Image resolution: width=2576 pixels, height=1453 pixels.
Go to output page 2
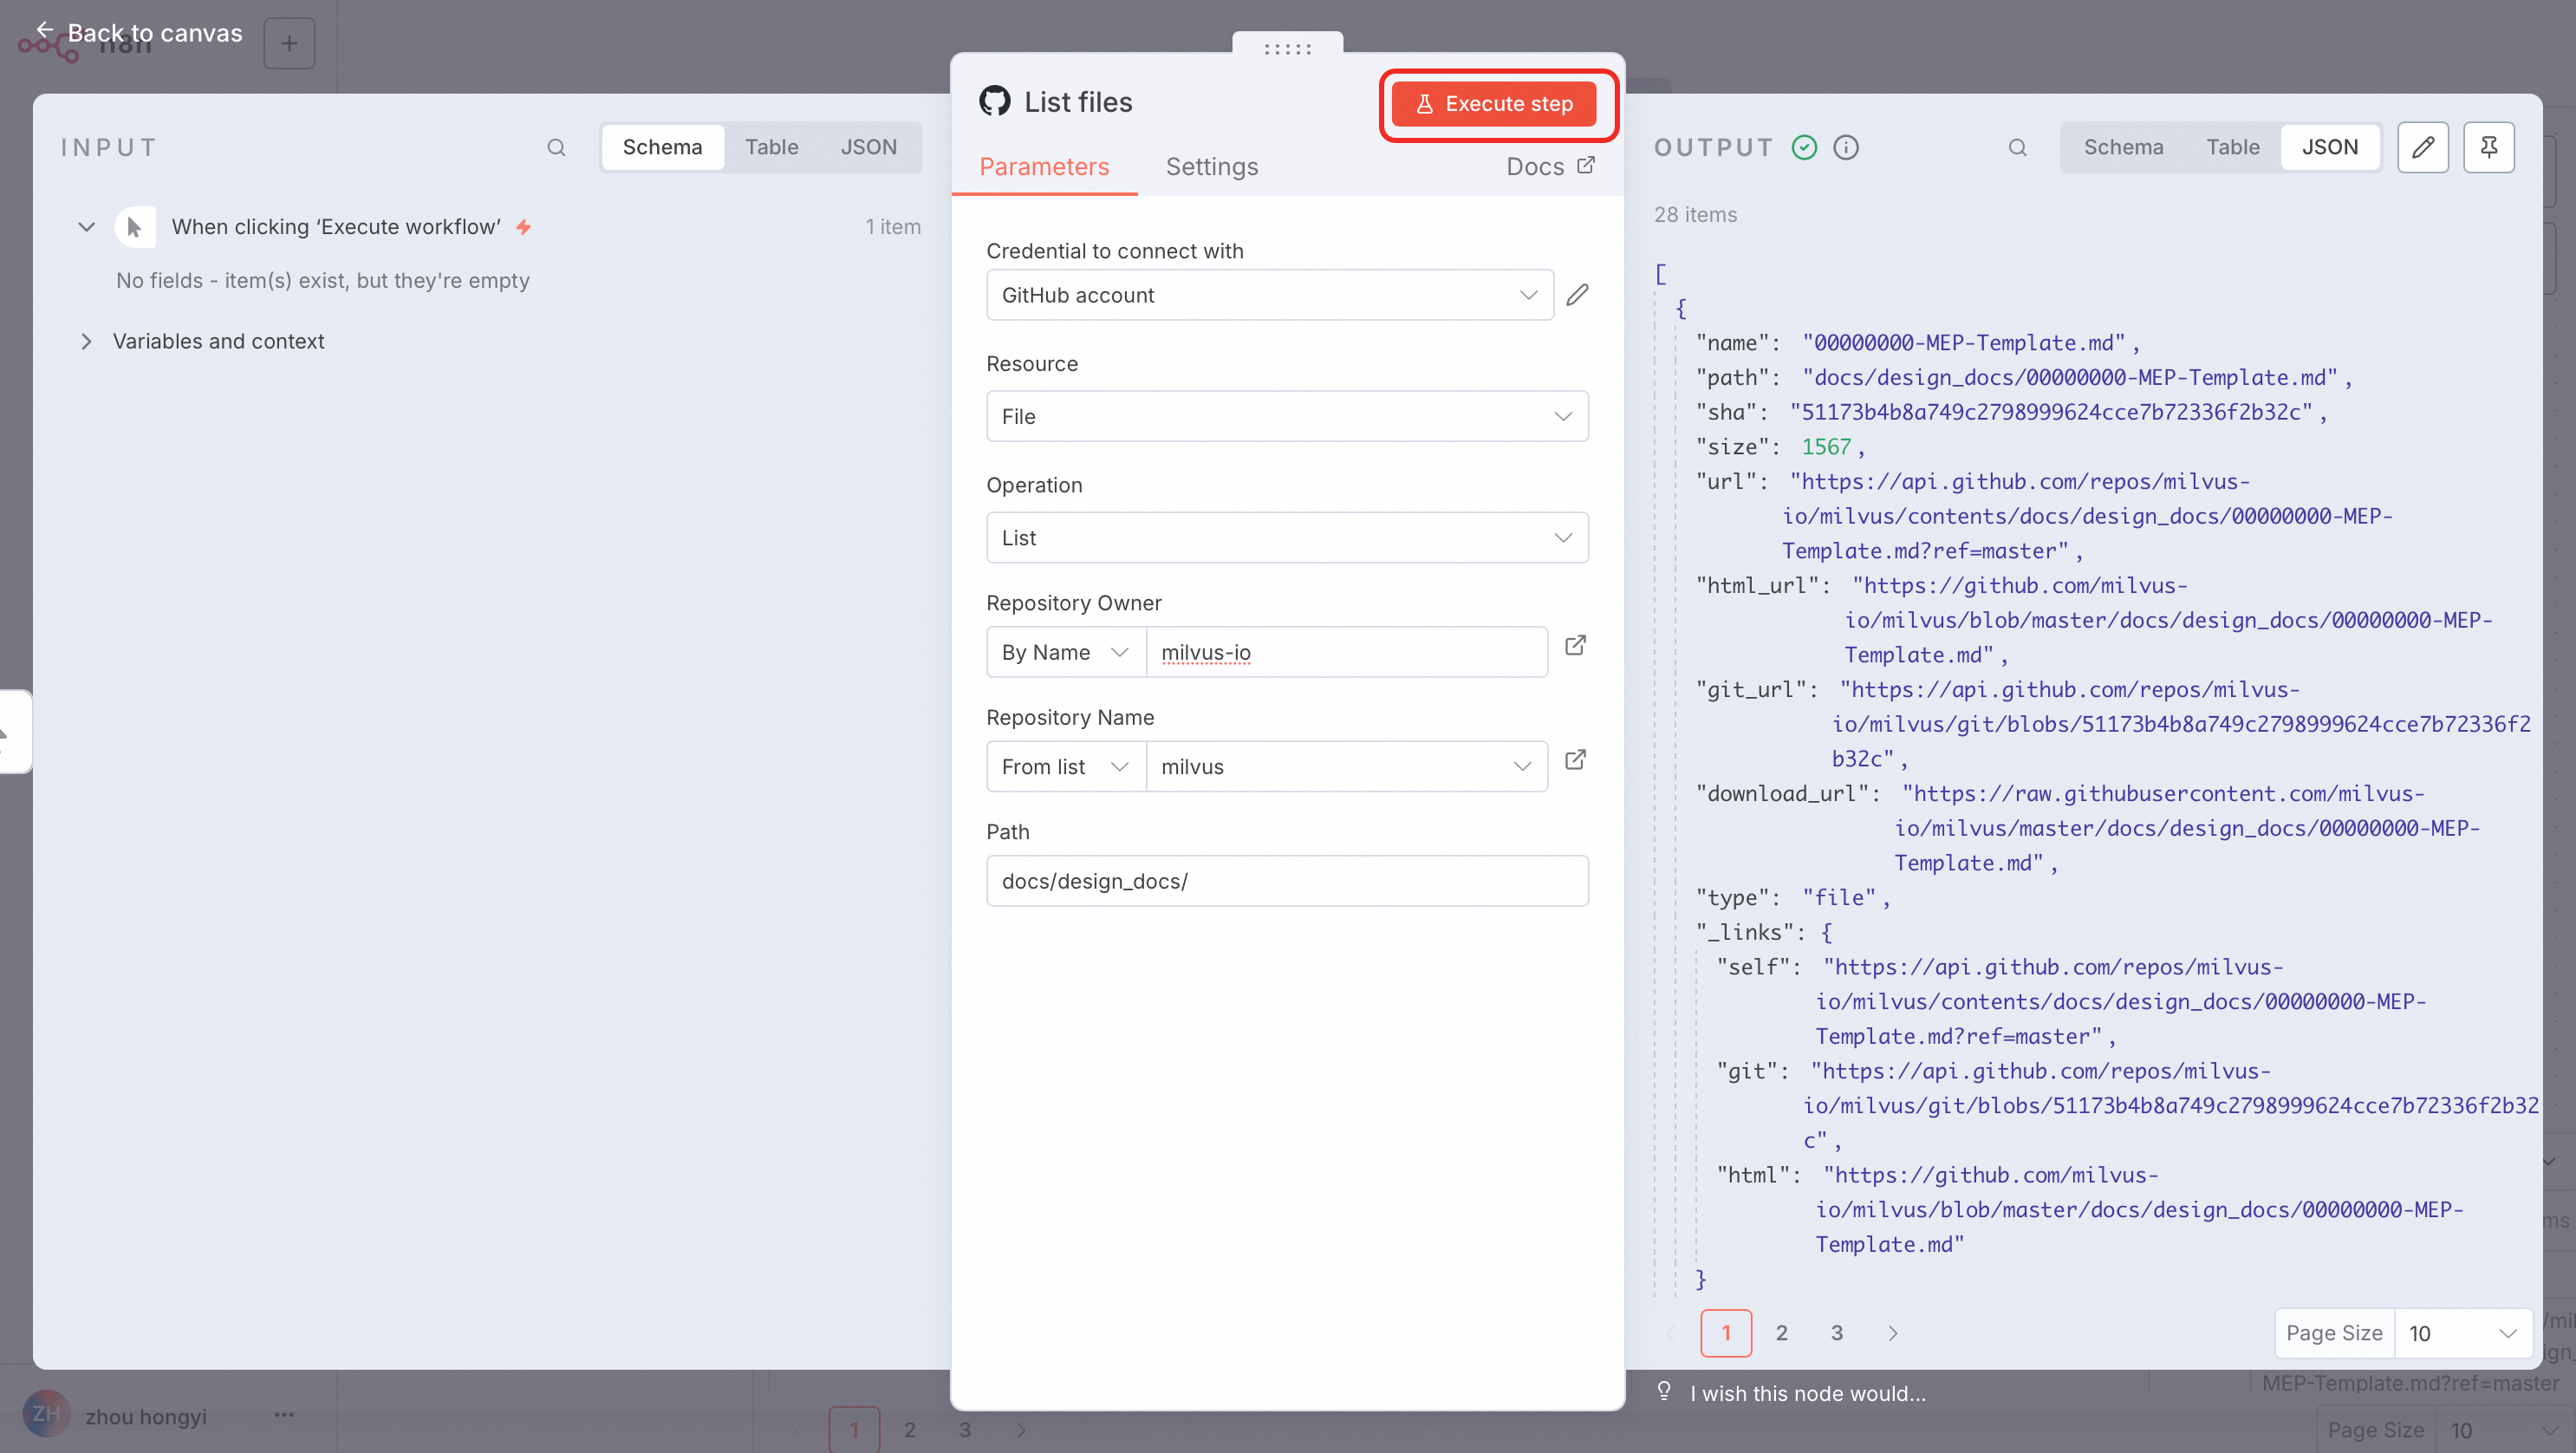(1781, 1333)
